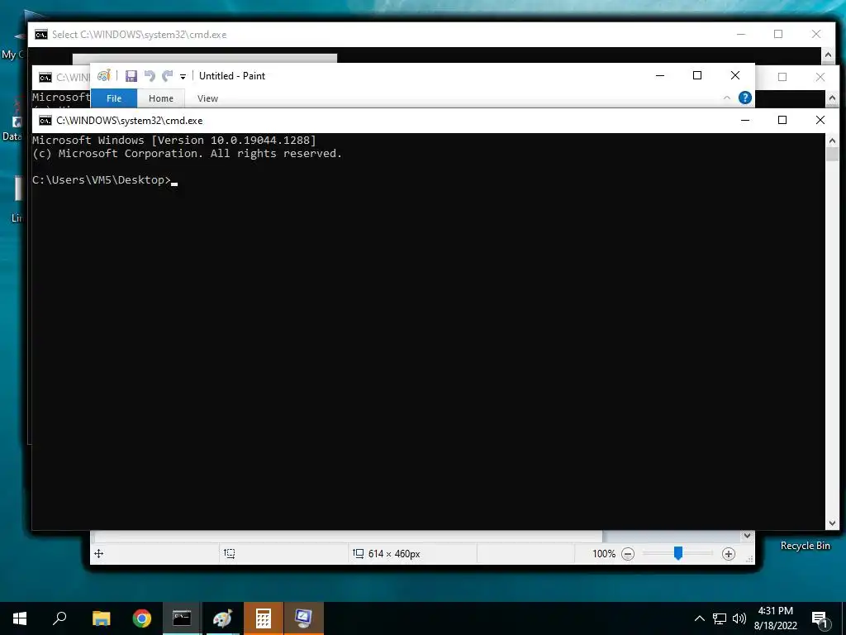Click the zoom slider thumb in Paint's status bar
Image resolution: width=846 pixels, height=635 pixels.
coord(678,553)
